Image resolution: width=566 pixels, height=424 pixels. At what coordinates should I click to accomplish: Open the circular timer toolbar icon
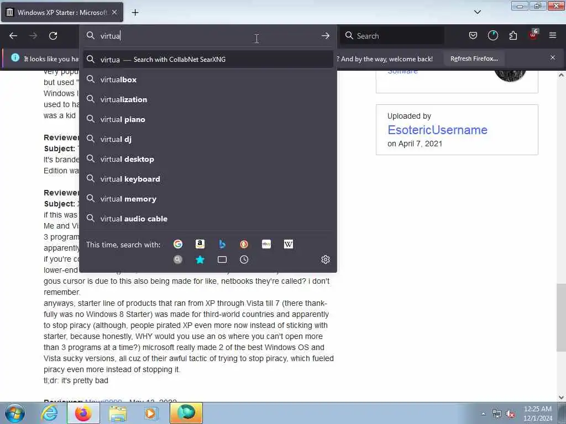point(492,35)
